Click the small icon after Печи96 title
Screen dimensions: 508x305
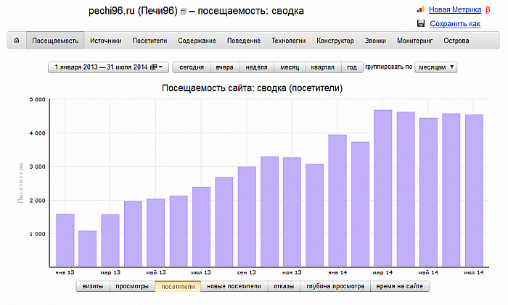coord(184,12)
